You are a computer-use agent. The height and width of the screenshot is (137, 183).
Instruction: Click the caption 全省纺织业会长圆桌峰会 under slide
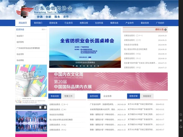tap(85, 62)
